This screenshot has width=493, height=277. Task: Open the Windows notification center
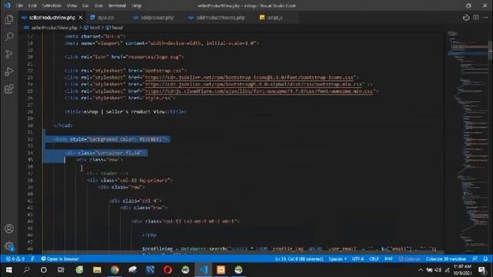(x=481, y=270)
